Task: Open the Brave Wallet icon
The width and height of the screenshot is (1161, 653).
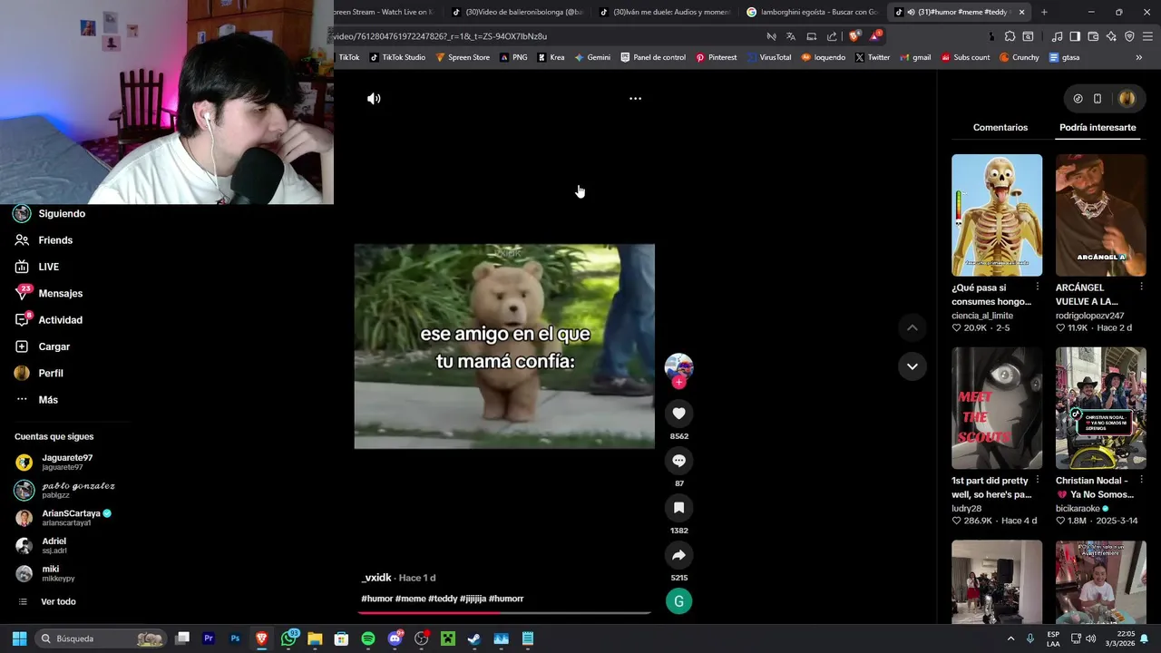Action: (1093, 36)
